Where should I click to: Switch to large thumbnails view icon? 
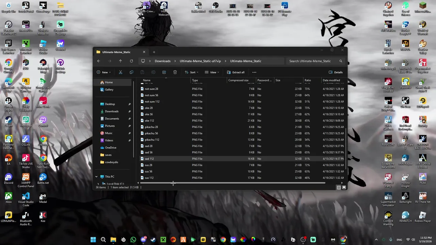coord(344,187)
